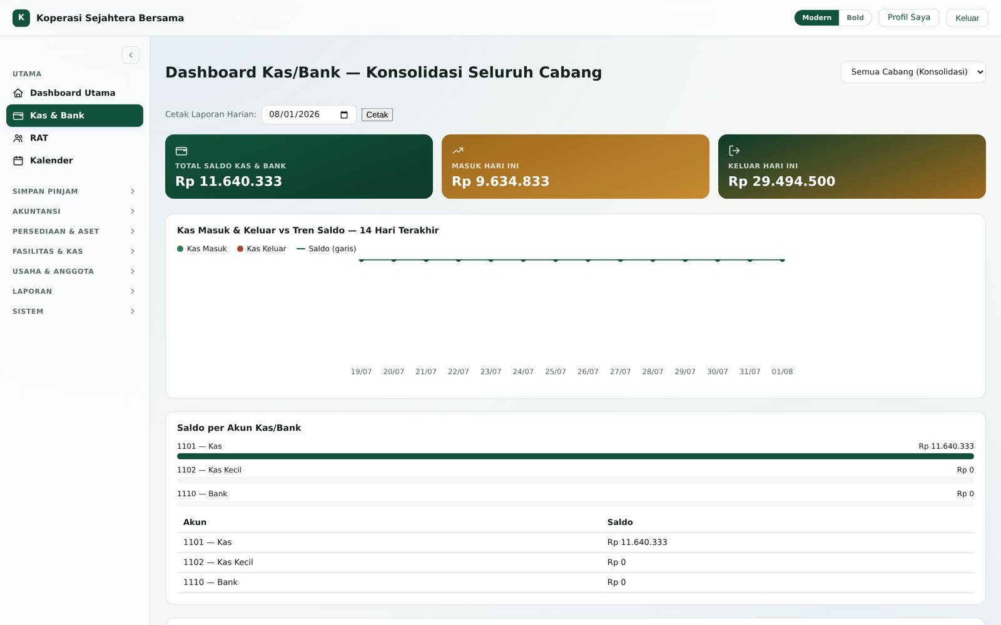Click table row 1102 — Kas Kecil
The image size is (1001, 625).
pyautogui.click(x=576, y=562)
